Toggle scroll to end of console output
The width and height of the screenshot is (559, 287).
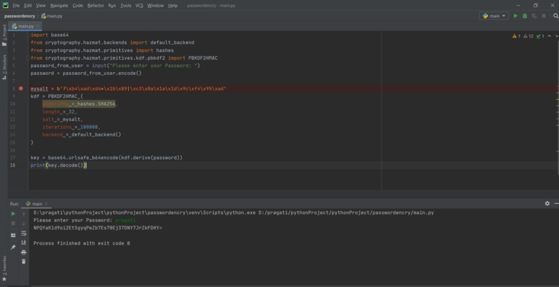pyautogui.click(x=24, y=243)
